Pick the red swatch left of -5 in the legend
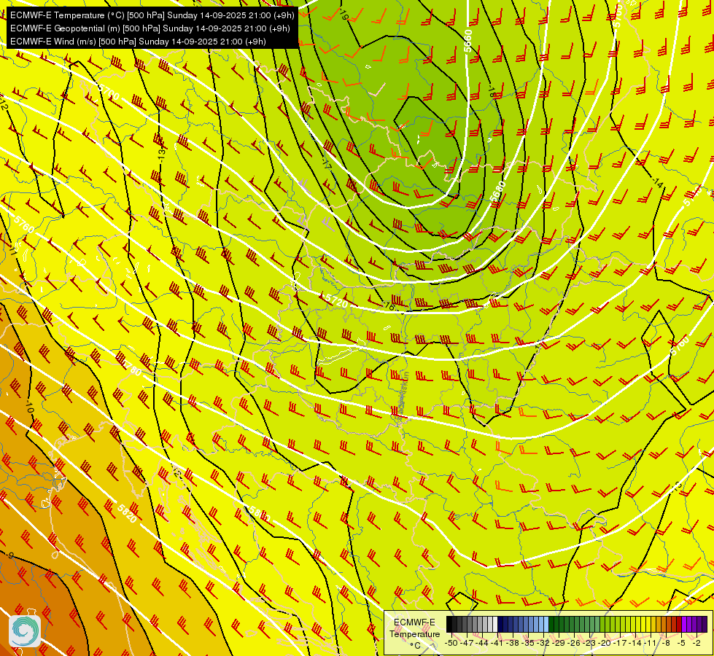 tap(679, 624)
